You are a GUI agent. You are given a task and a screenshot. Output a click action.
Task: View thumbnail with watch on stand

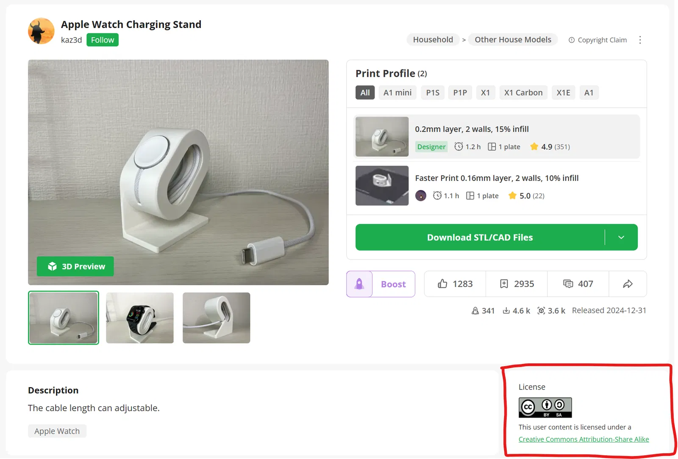(x=140, y=318)
